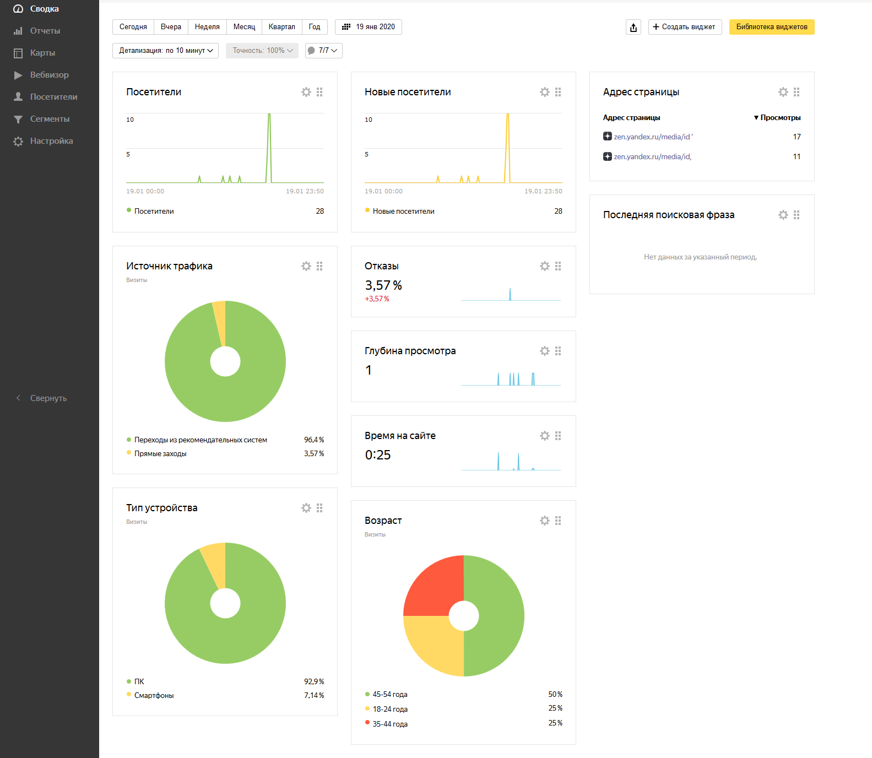Open gear settings for Отказы widget
Image resolution: width=872 pixels, height=758 pixels.
(x=544, y=266)
